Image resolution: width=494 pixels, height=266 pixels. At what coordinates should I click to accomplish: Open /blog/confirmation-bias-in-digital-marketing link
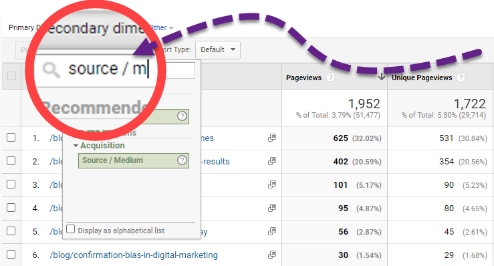pos(134,255)
